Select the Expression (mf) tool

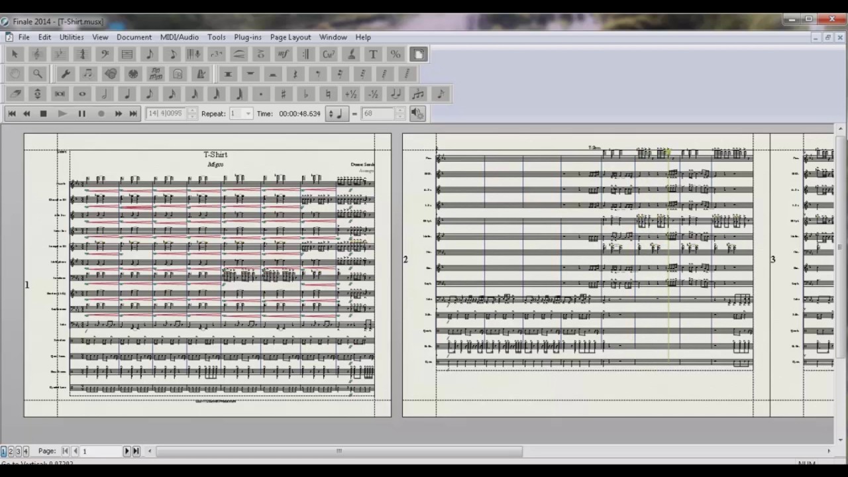[x=284, y=54]
